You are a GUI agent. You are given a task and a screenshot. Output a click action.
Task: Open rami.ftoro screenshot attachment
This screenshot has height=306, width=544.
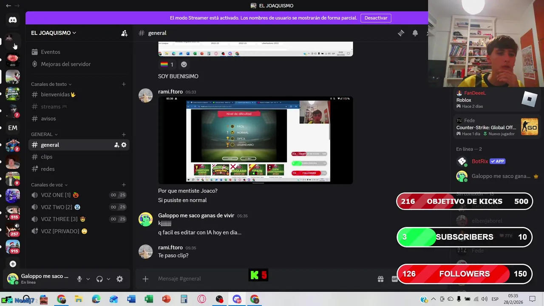(255, 140)
